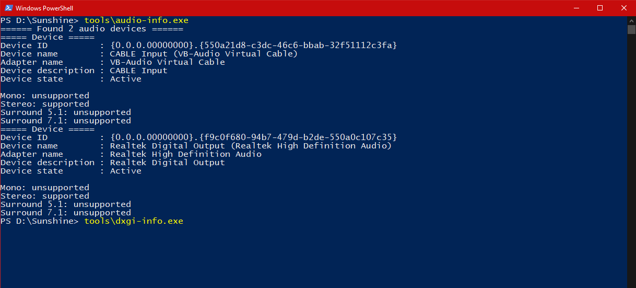This screenshot has height=288, width=636.
Task: Click the first "Stereo: supported" line
Action: 44,104
